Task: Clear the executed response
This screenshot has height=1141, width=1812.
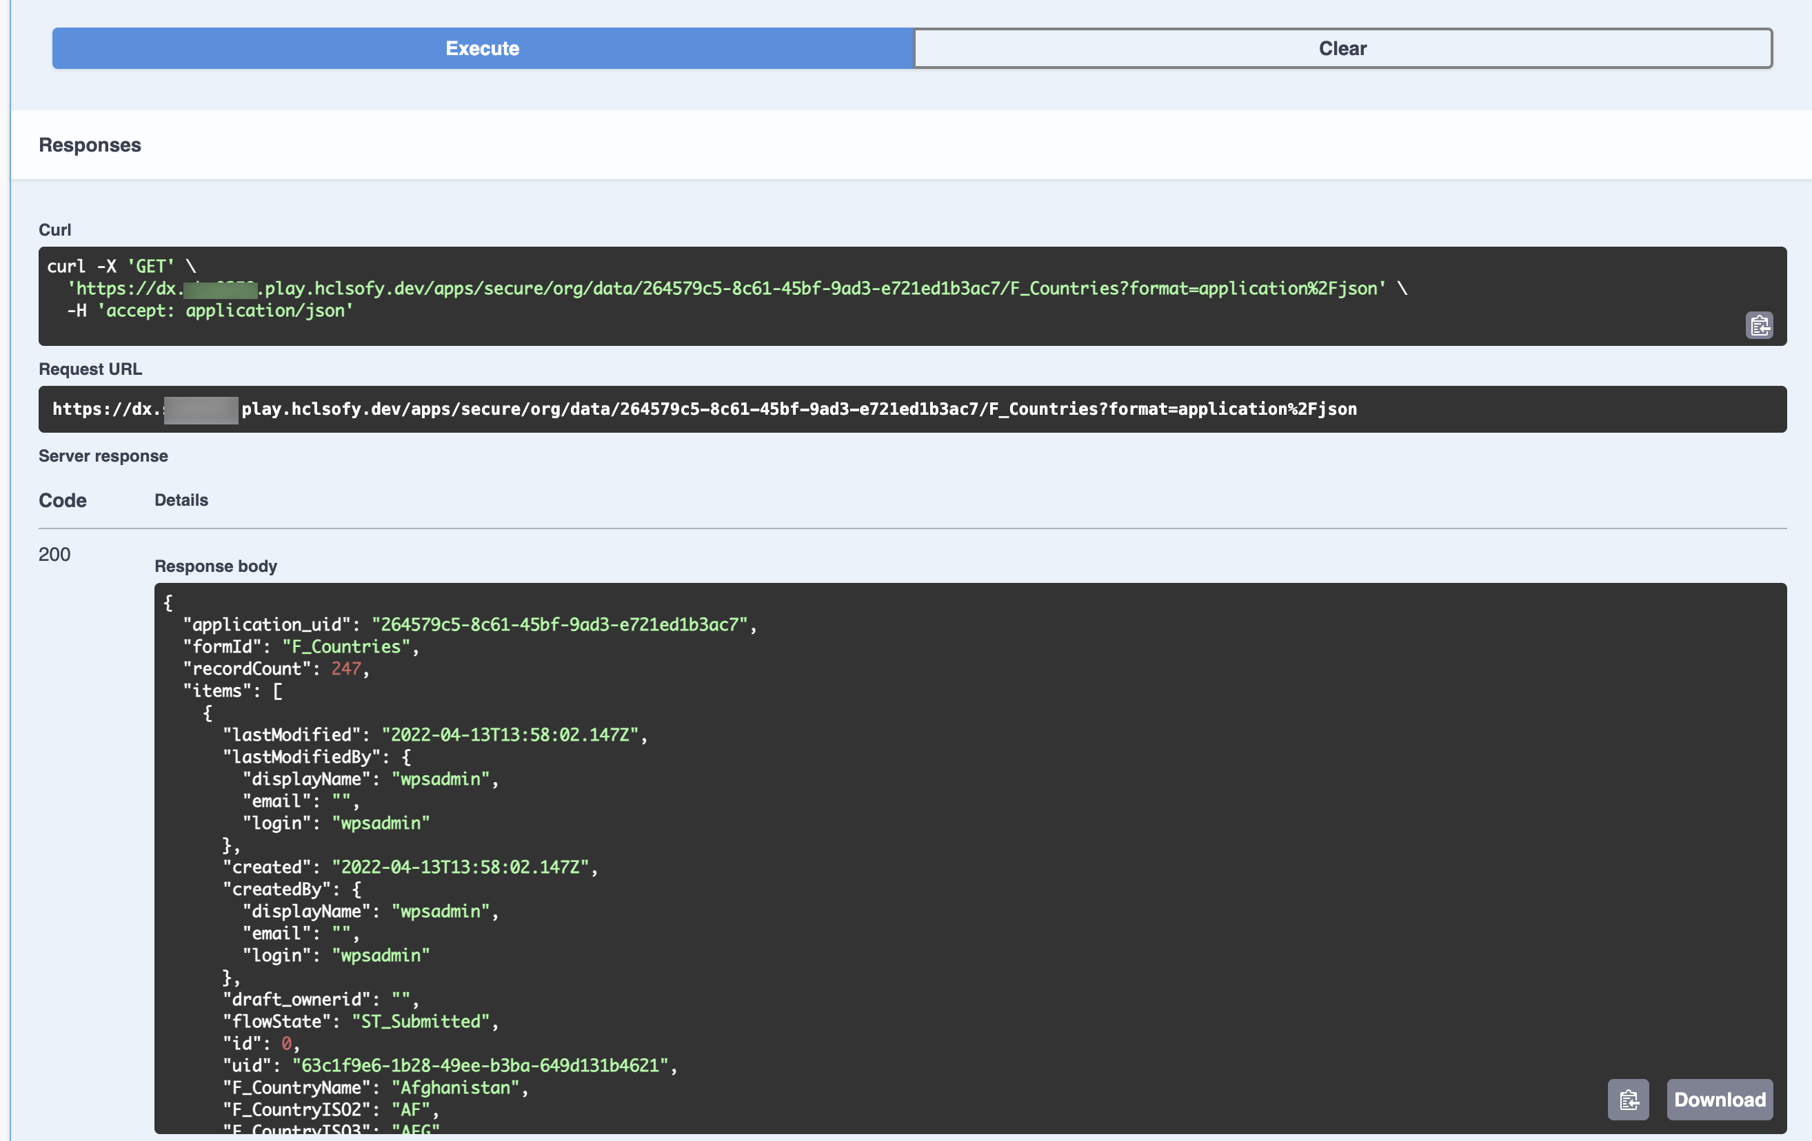Action: click(x=1342, y=48)
